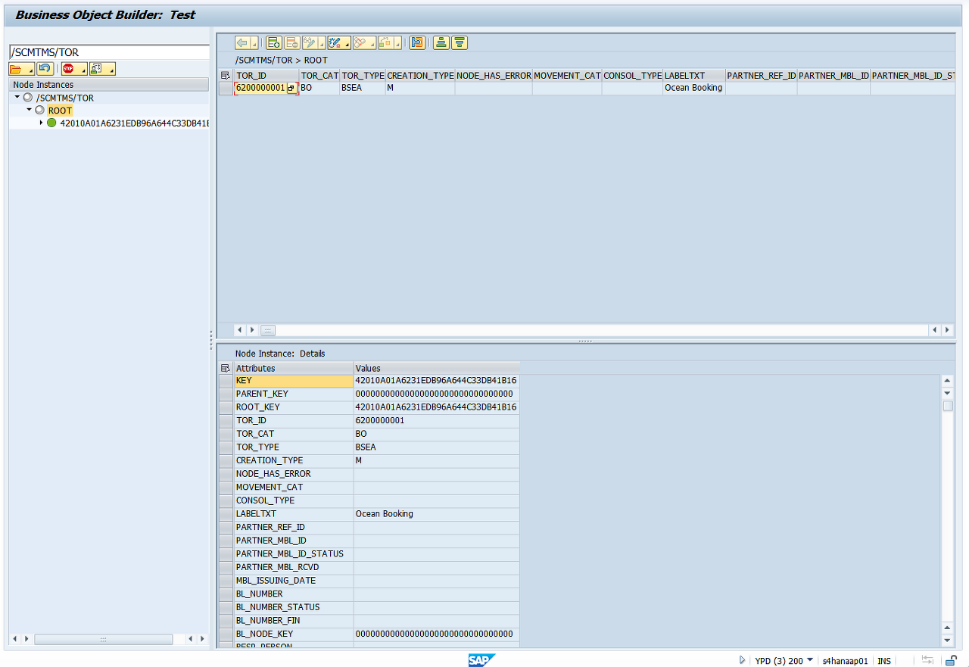This screenshot has height=667, width=969.
Task: Click the TOR_CAT column header
Action: click(319, 76)
